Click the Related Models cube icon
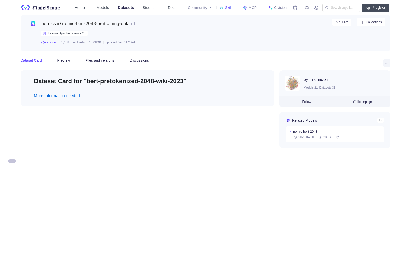The image size is (411, 257). (x=288, y=120)
